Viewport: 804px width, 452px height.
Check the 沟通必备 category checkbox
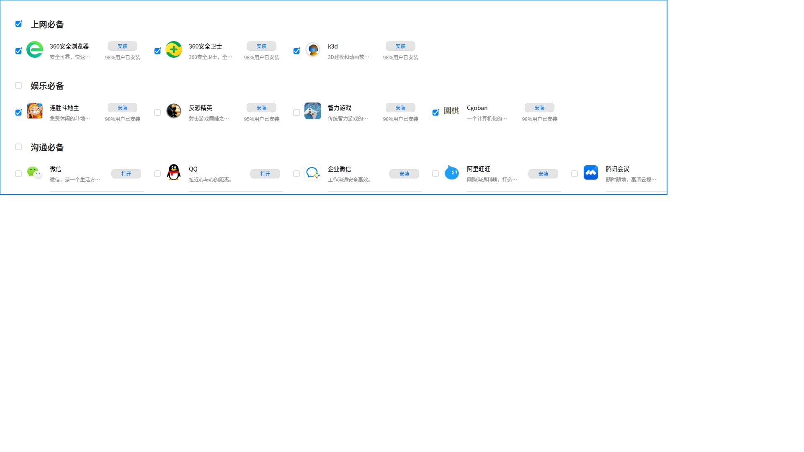pos(18,146)
